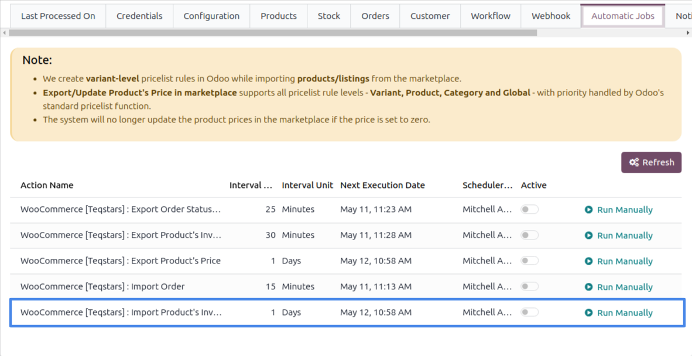
Task: Click gears icon on Refresh button
Action: click(x=634, y=162)
